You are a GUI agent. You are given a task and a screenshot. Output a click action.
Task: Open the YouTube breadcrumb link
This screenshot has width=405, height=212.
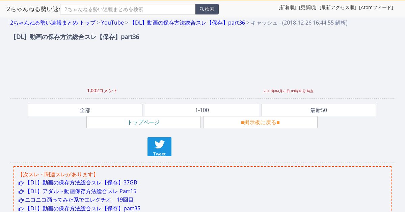coord(112,23)
